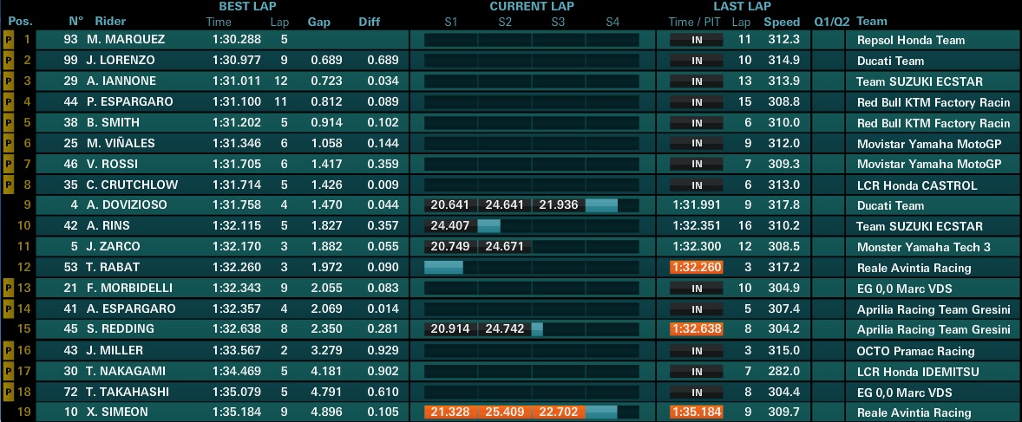
Task: Click the Diff column header
Action: click(x=370, y=22)
